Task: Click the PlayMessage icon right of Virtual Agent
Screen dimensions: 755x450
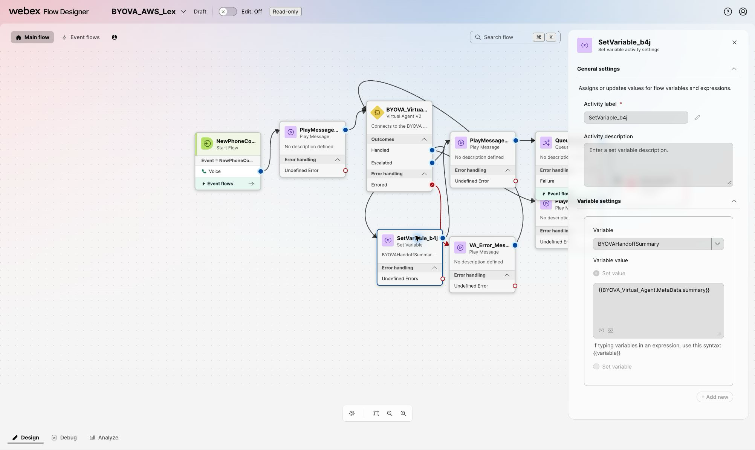Action: click(x=461, y=143)
